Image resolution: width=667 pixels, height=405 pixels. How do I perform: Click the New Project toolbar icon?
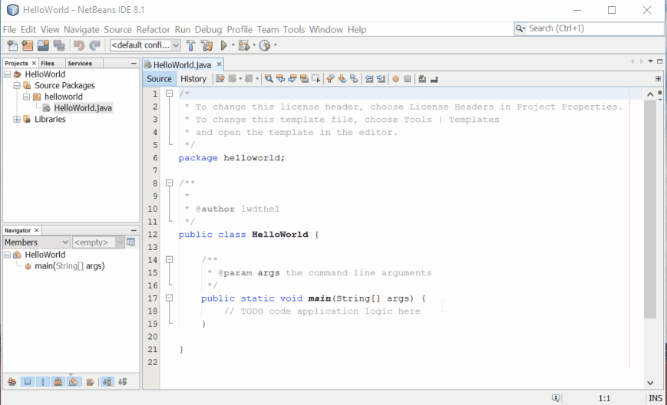28,45
